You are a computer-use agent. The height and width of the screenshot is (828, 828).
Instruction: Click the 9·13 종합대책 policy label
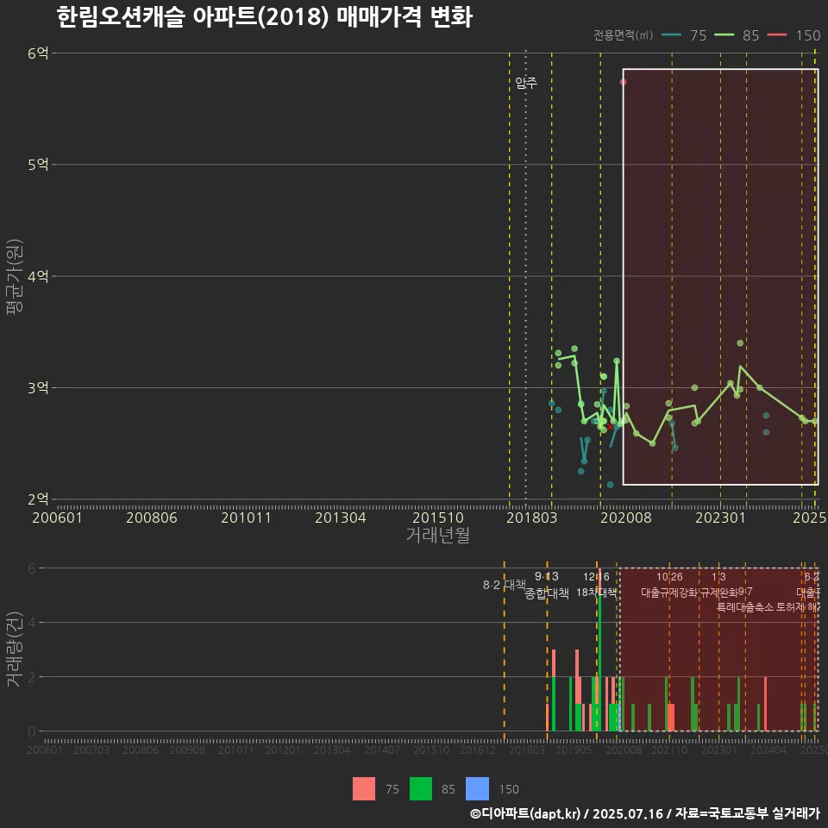[x=547, y=585]
